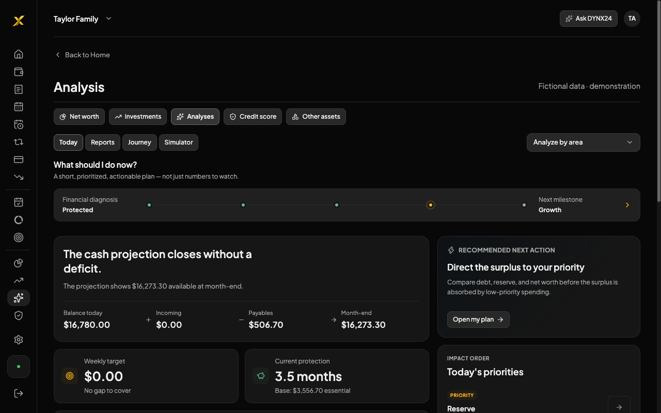Screen dimensions: 661x413
Task: Click the Next milestone chevron arrow
Action: click(x=627, y=205)
